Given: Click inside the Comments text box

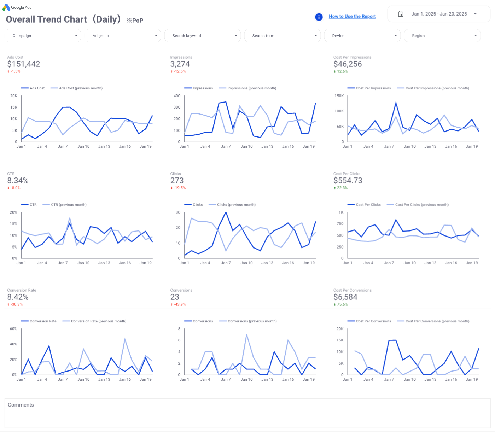Looking at the screenshot, I should click(x=247, y=415).
